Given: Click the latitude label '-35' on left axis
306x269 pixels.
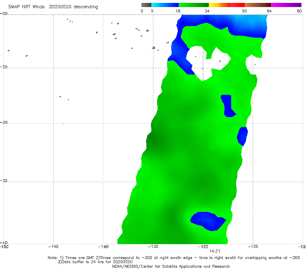Looking at the screenshot, I should click(x=4, y=181).
